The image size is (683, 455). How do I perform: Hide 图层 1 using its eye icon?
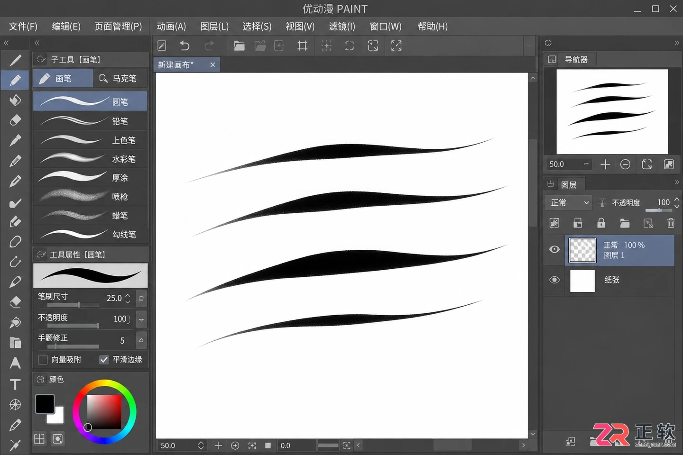(554, 249)
